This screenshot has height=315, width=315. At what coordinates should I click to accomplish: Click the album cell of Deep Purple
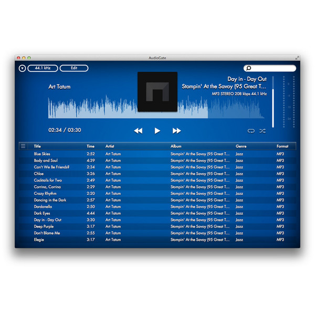pyautogui.click(x=200, y=227)
